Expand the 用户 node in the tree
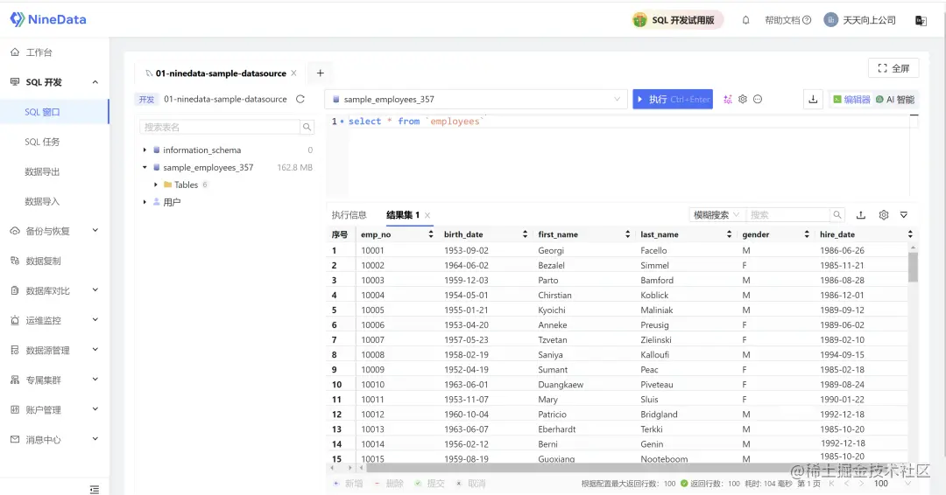Screen dimensions: 946x495 (x=145, y=202)
